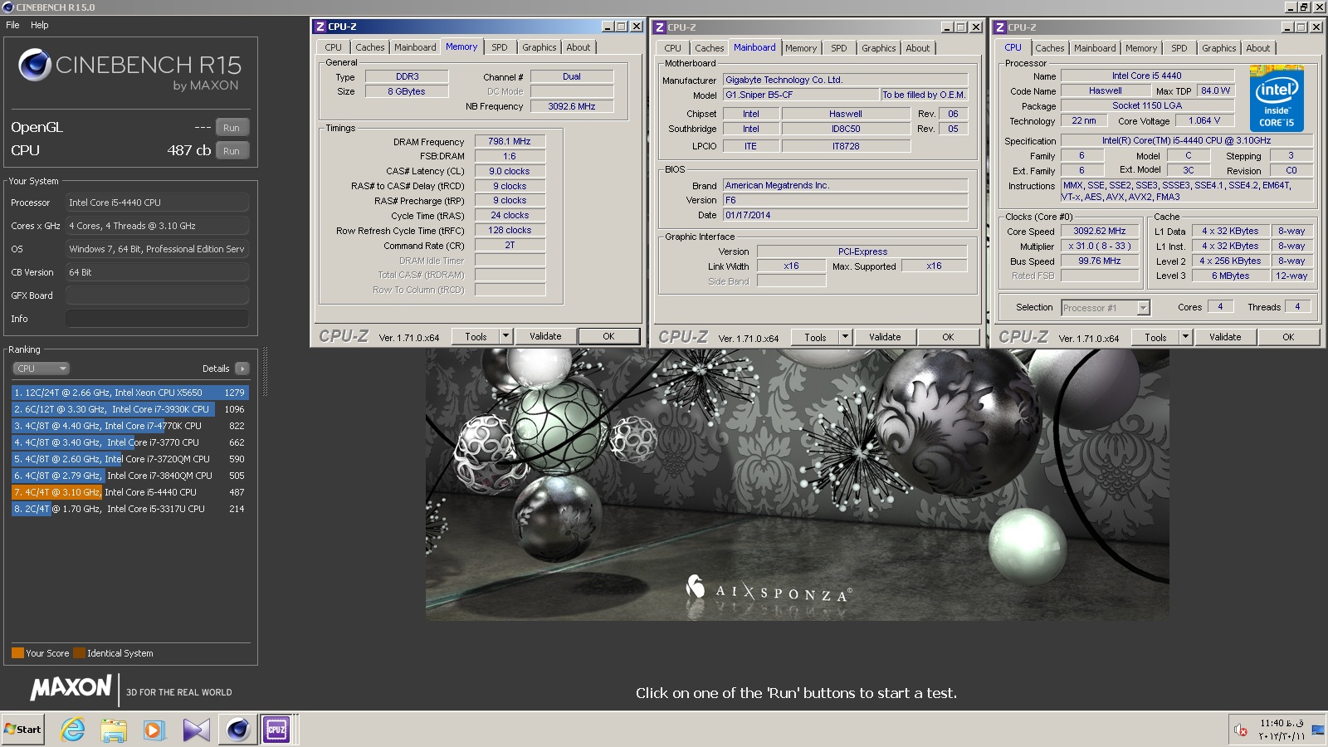Open the CPU ranking type dropdown

pyautogui.click(x=41, y=369)
